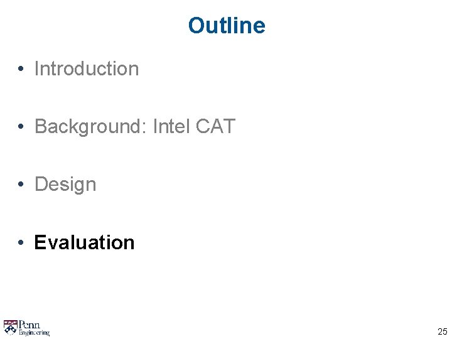Click the Penn wordmark text

[29, 325]
